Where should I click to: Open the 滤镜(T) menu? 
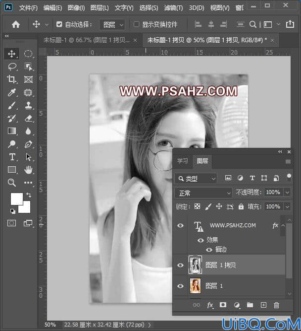[173, 8]
